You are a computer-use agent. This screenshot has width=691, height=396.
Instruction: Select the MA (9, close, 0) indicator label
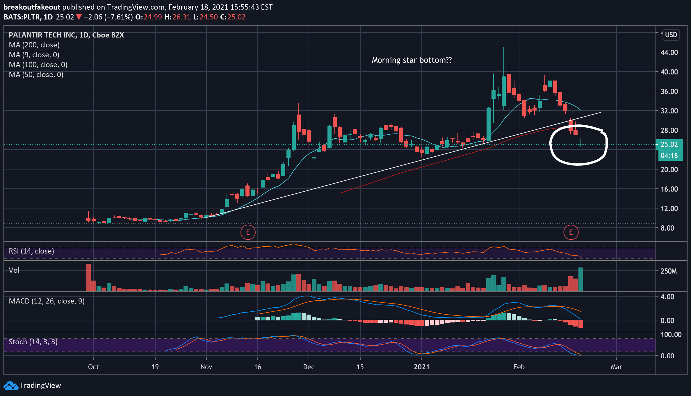click(x=34, y=55)
